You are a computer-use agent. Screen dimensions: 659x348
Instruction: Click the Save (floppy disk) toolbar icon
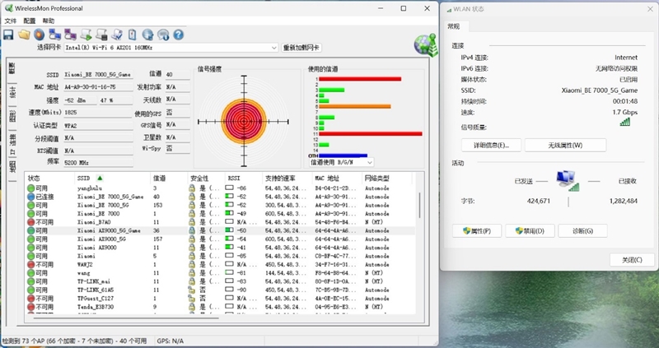pyautogui.click(x=8, y=35)
